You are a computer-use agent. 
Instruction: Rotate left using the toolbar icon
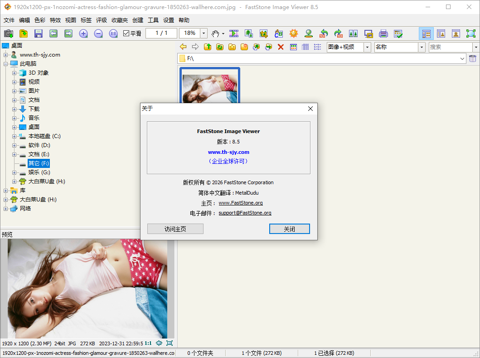pyautogui.click(x=324, y=33)
